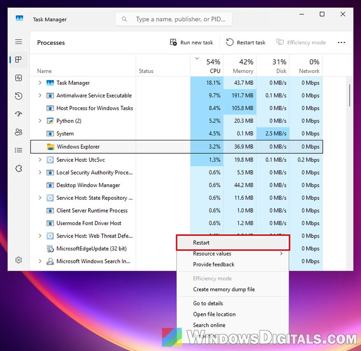The height and width of the screenshot is (351, 361).
Task: Select the Host Process for Windows Tasks row
Action: (176, 108)
